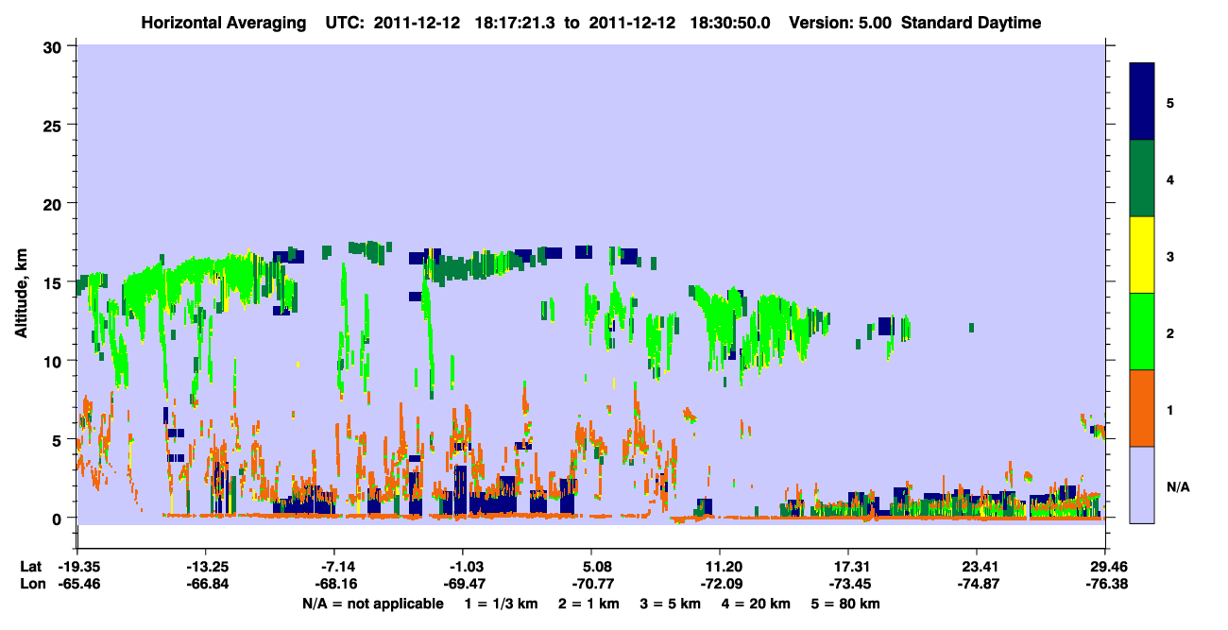Click the '1 = 1/3 km' legend entry
The height and width of the screenshot is (630, 1228).
pos(502,604)
